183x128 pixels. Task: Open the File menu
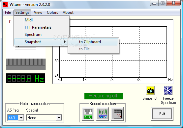point(8,13)
